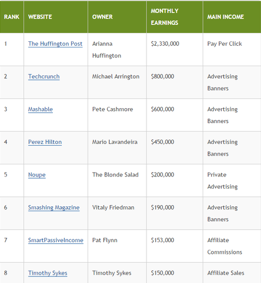Click the Affiliate Commissions income cell

click(232, 246)
